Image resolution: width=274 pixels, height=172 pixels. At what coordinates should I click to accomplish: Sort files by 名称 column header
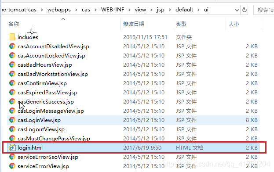click(x=14, y=24)
